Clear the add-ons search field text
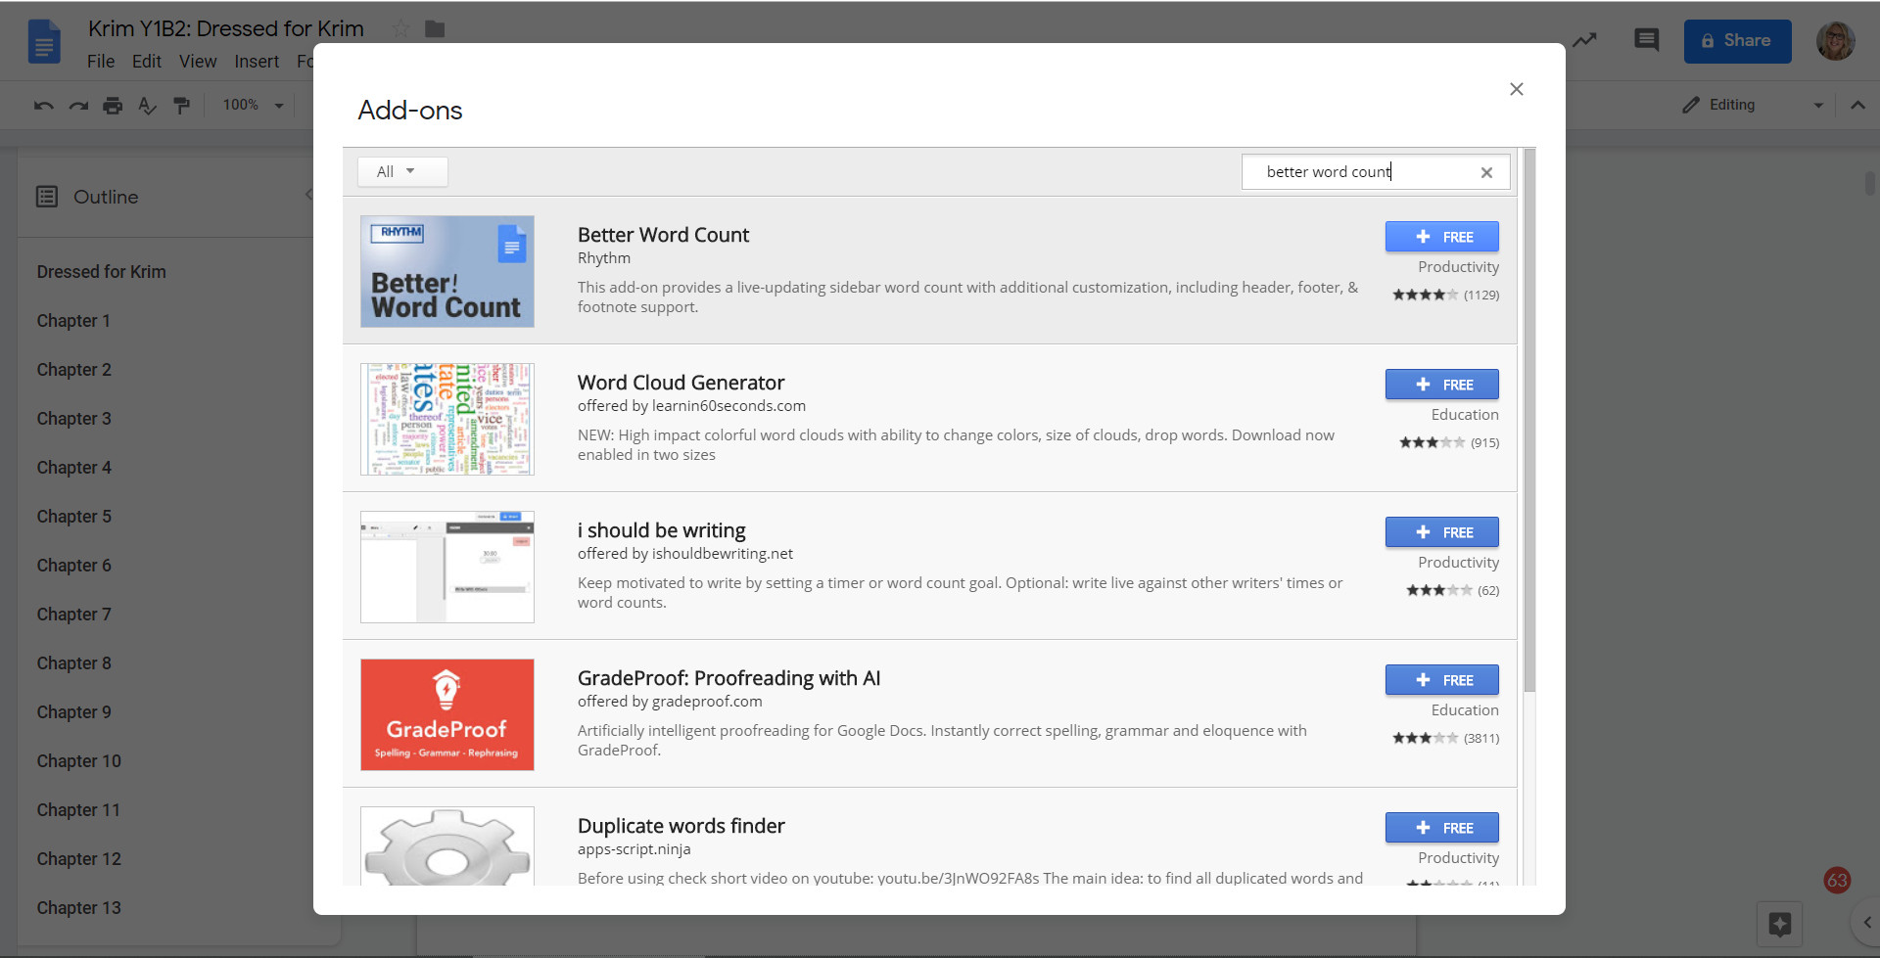The height and width of the screenshot is (958, 1880). 1486,172
